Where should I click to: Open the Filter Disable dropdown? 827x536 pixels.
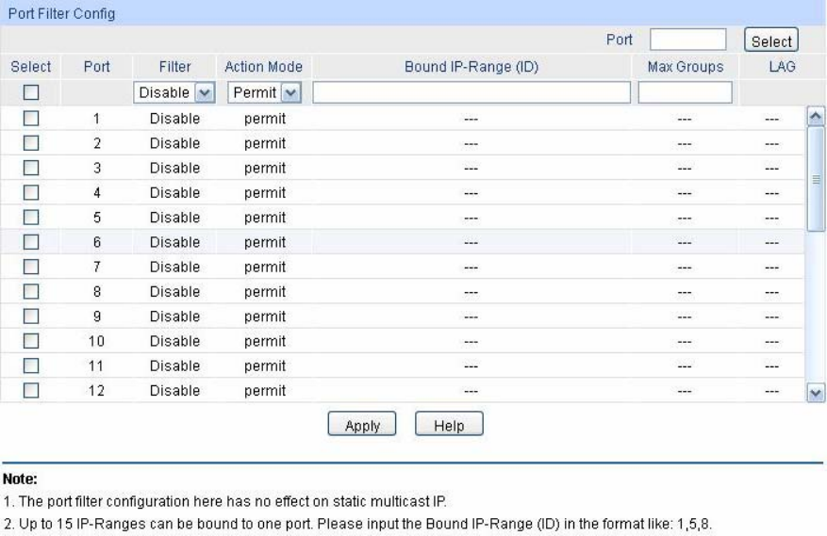pos(174,92)
